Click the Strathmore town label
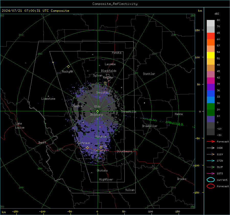Screen dimensions: 230x215 (x=124, y=151)
